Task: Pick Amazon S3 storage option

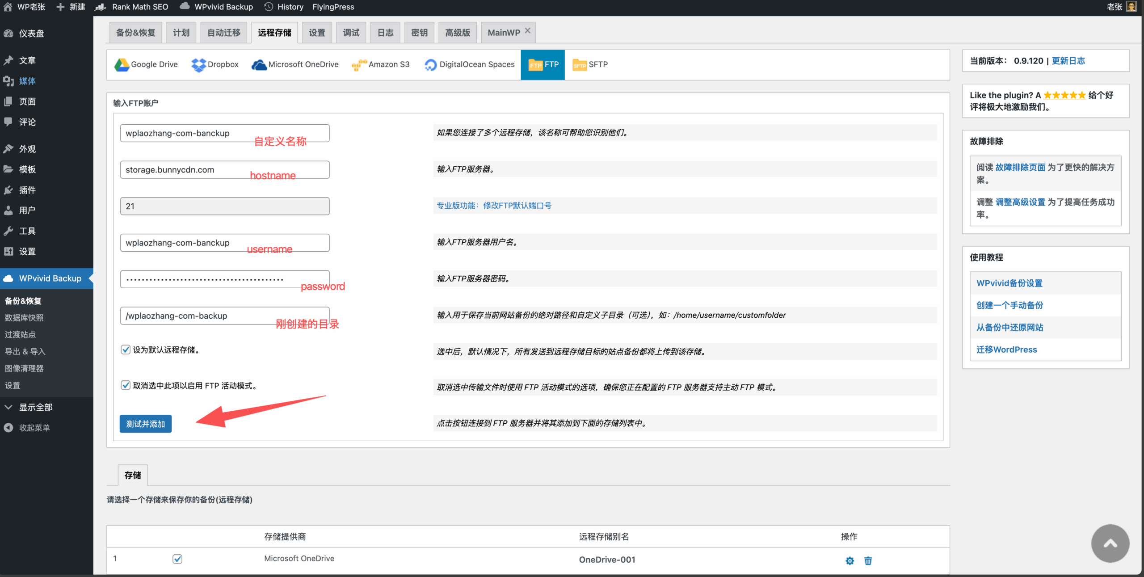Action: click(381, 65)
